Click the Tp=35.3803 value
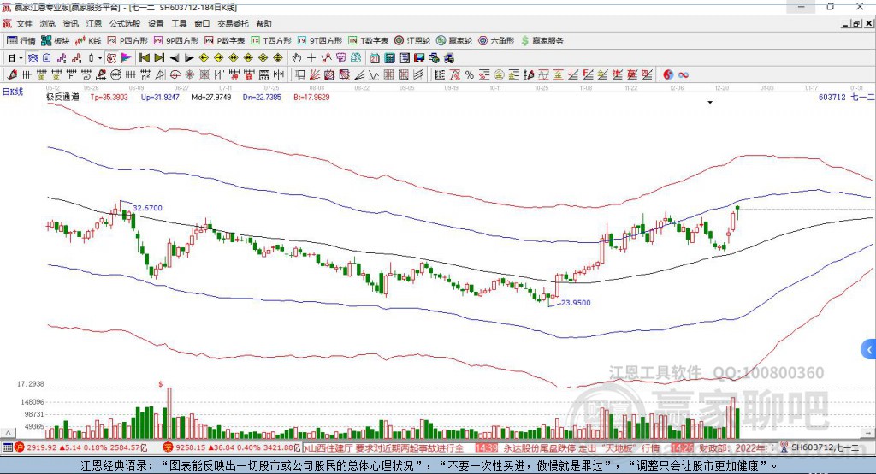 (x=109, y=97)
